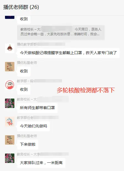Click sender name 教学部~段

point(25,81)
